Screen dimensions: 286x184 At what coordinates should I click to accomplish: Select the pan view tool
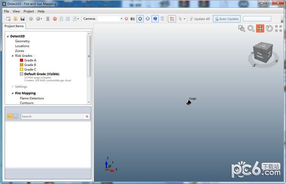point(260,29)
